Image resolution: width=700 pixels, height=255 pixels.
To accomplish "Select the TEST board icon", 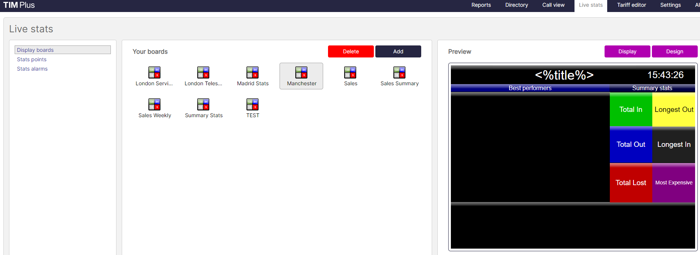I will 252,104.
